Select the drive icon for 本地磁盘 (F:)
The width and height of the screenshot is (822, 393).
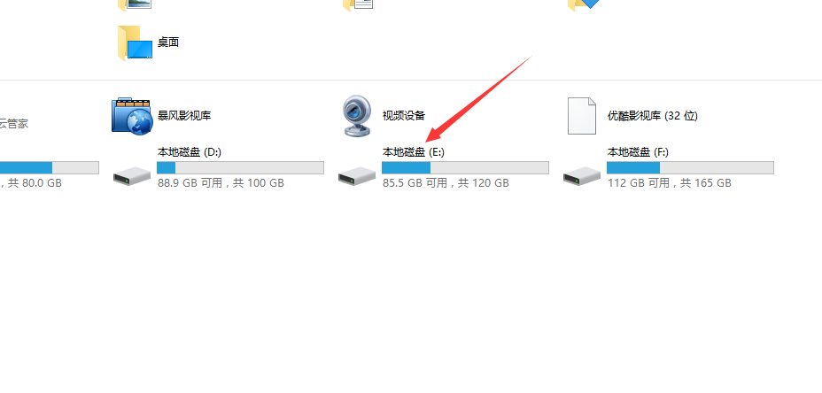[x=582, y=175]
